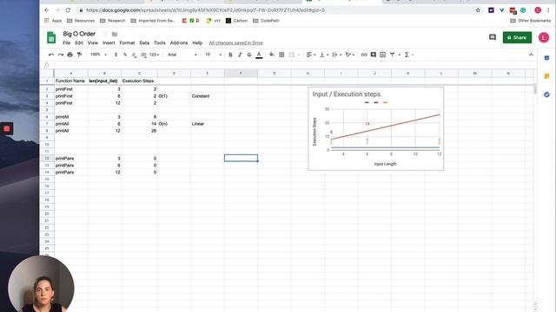
Task: Undo the last action
Action: (x=51, y=55)
